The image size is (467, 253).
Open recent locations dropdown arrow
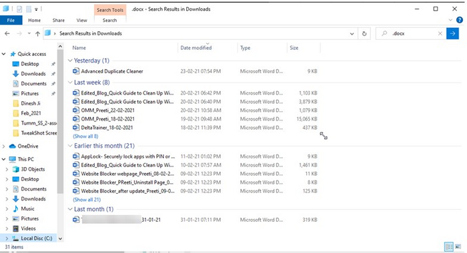click(x=29, y=33)
